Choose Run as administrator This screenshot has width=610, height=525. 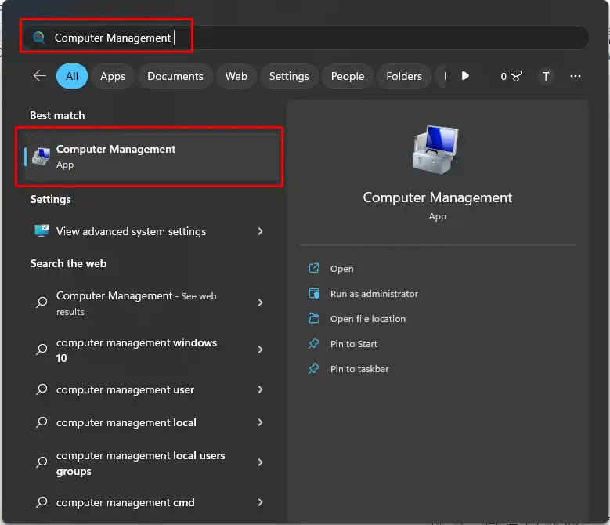click(374, 294)
